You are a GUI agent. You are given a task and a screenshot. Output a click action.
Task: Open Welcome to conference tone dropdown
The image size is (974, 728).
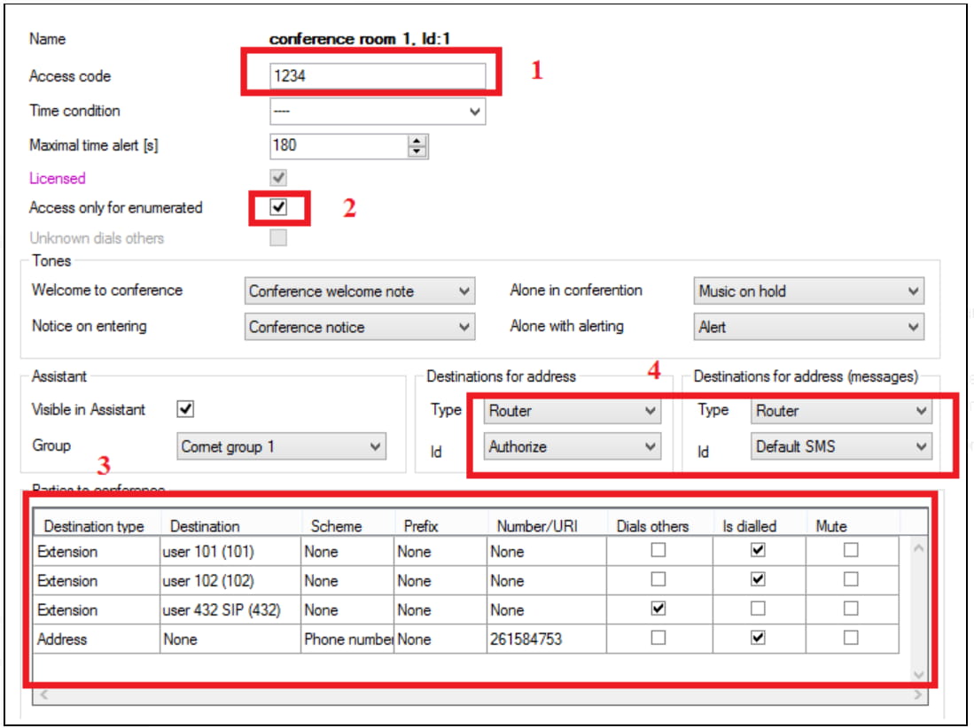click(x=360, y=291)
